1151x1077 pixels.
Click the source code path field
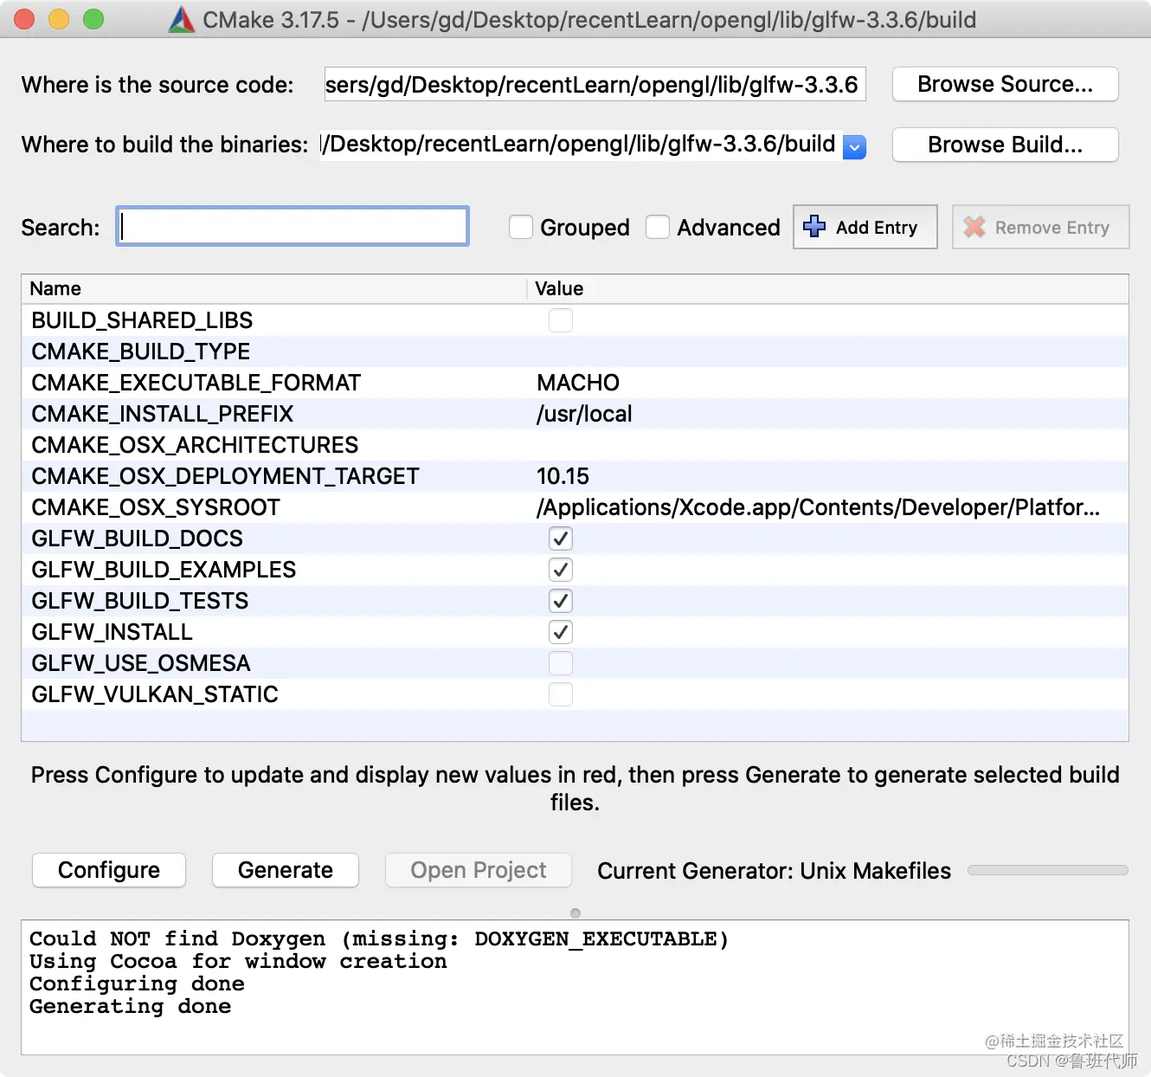point(595,84)
